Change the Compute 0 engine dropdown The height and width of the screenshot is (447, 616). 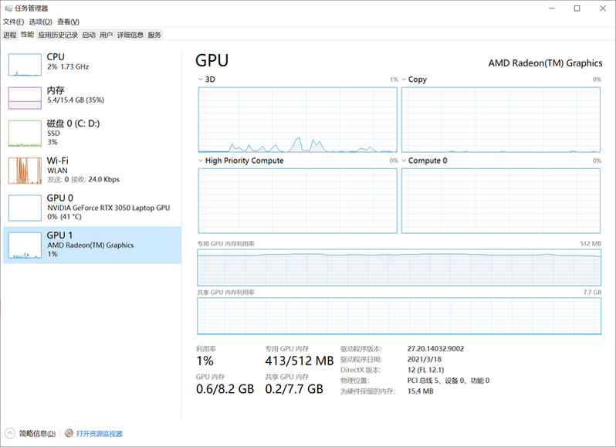404,161
